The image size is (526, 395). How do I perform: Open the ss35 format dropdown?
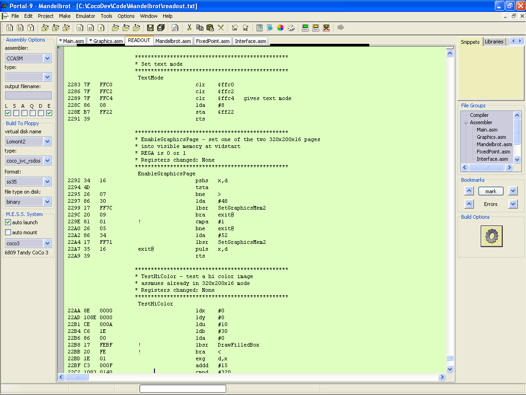pyautogui.click(x=48, y=182)
